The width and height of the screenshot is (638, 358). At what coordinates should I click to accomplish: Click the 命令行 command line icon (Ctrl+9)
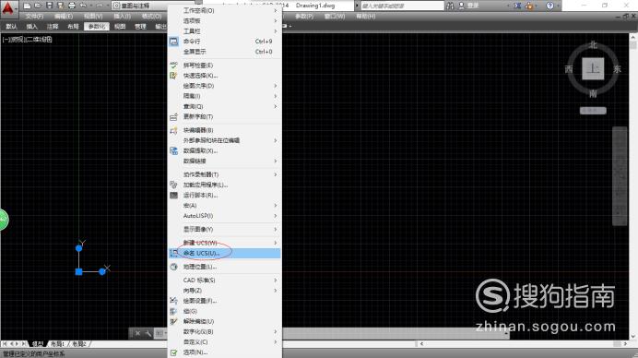(x=173, y=42)
